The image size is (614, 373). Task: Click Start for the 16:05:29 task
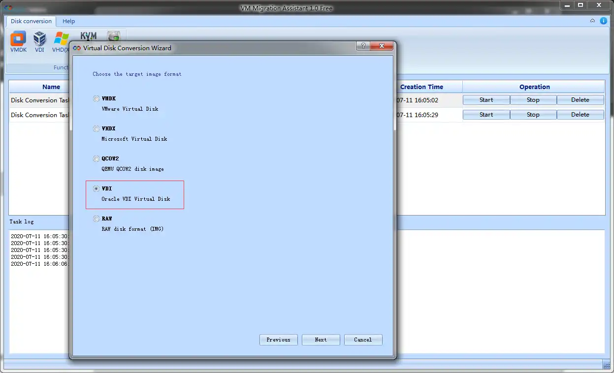(x=486, y=115)
